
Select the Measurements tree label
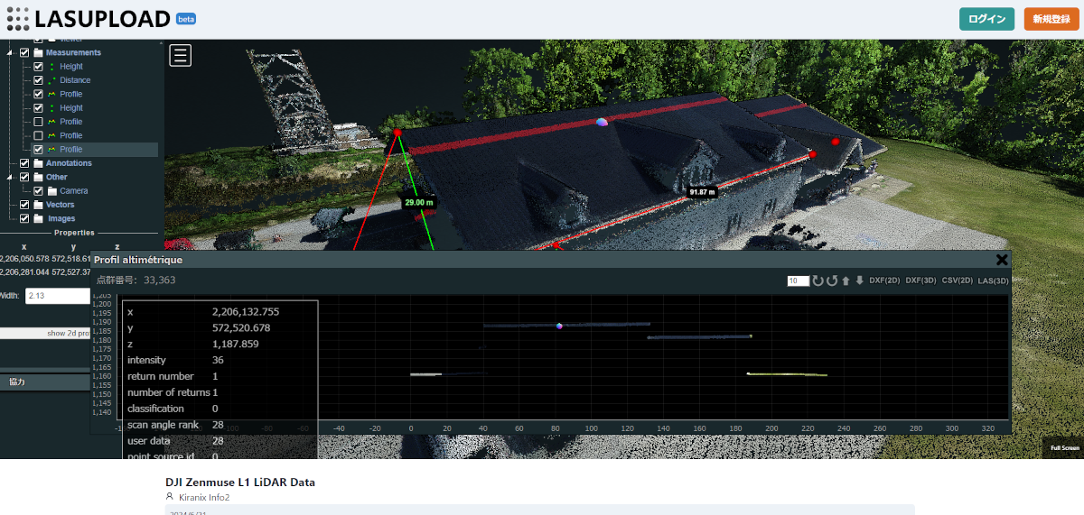(73, 52)
